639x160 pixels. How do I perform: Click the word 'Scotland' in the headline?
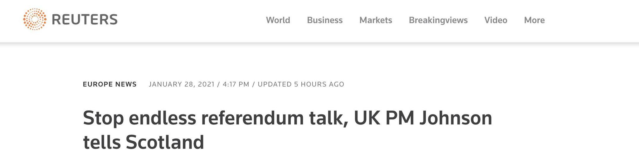coord(165,142)
